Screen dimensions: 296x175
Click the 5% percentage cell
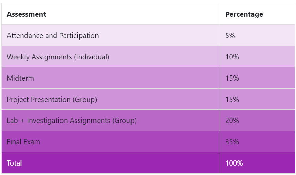230,36
